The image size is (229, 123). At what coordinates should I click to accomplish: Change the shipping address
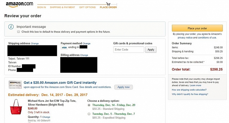pyautogui.click(x=35, y=43)
